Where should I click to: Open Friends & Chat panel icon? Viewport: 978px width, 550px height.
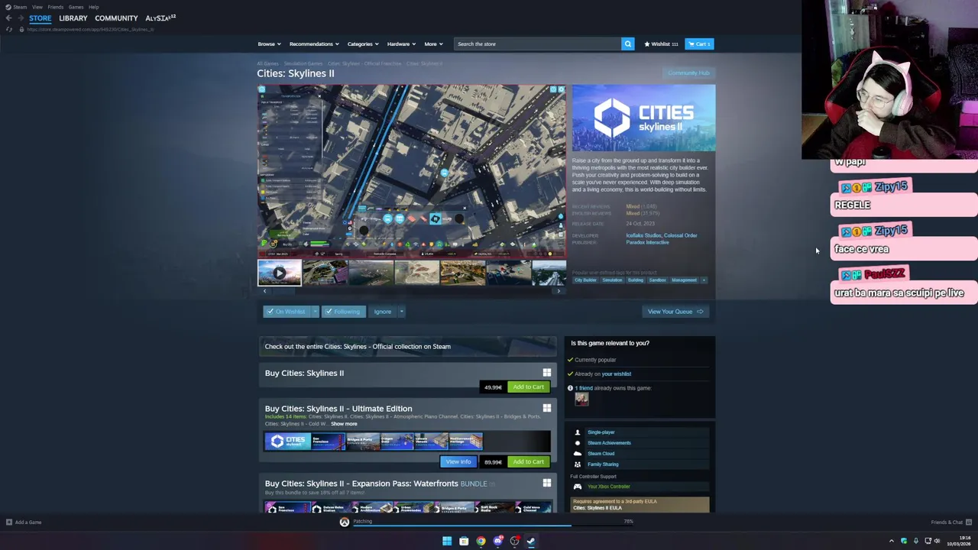(x=968, y=522)
